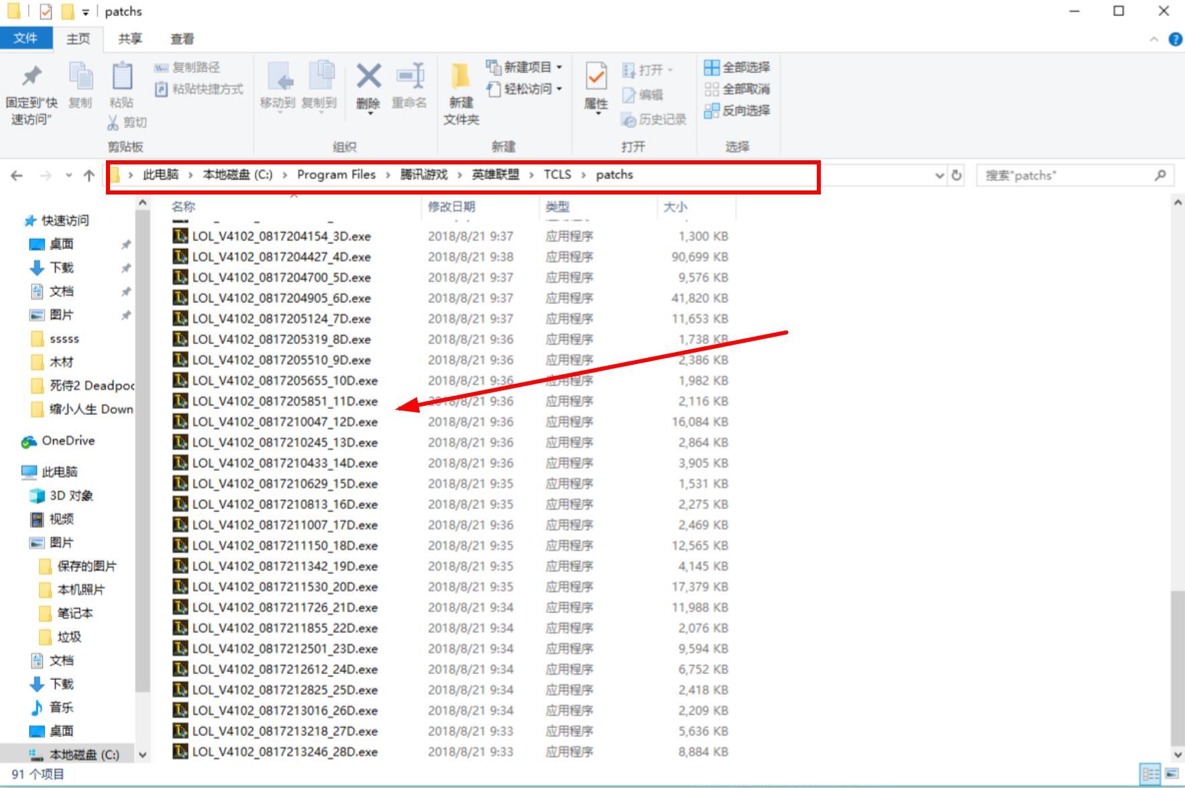Image resolution: width=1185 pixels, height=788 pixels.
Task: Open the recent locations dropdown arrow
Action: click(68, 175)
